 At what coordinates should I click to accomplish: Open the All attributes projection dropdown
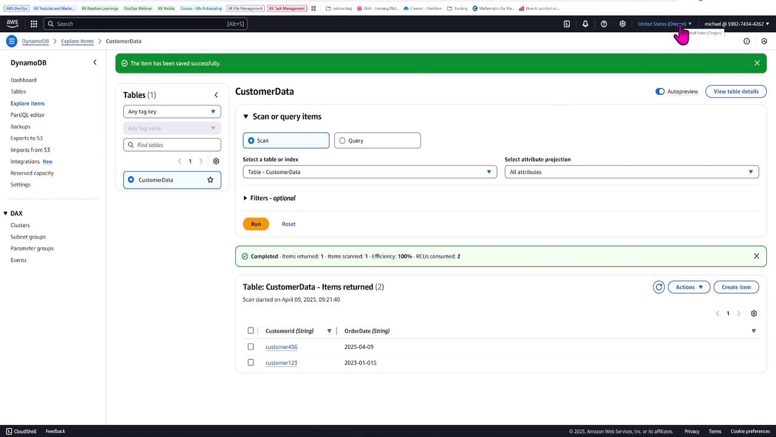coord(632,172)
